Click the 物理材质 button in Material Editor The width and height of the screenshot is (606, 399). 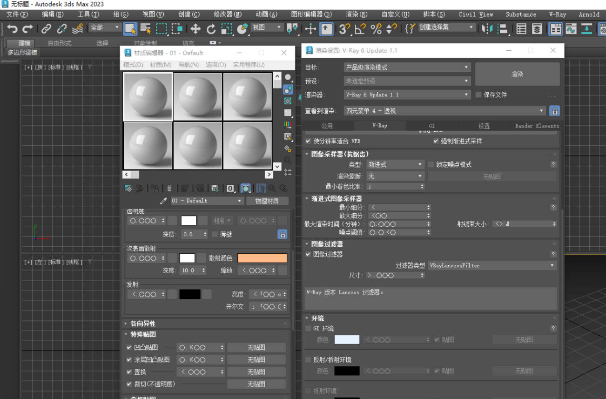(x=268, y=201)
